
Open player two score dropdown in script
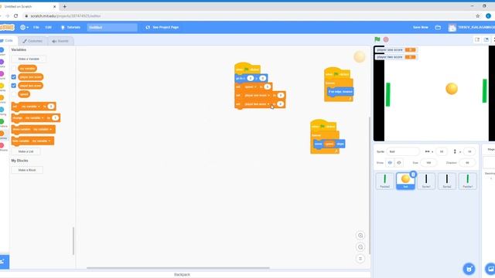pos(258,104)
